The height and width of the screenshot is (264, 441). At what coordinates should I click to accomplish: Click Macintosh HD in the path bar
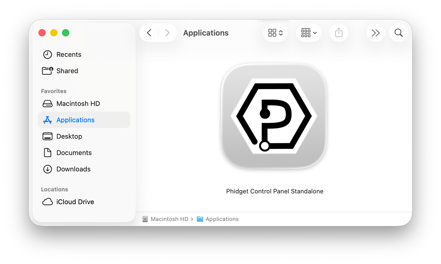(169, 219)
